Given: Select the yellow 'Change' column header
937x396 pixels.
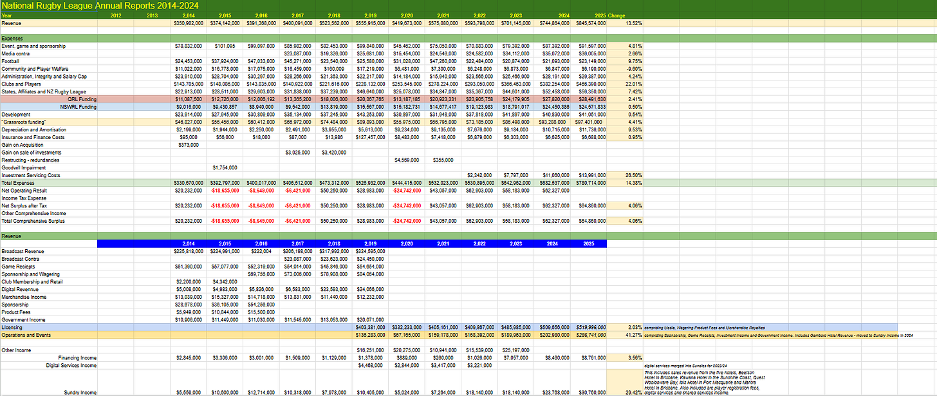Looking at the screenshot, I should pos(617,15).
